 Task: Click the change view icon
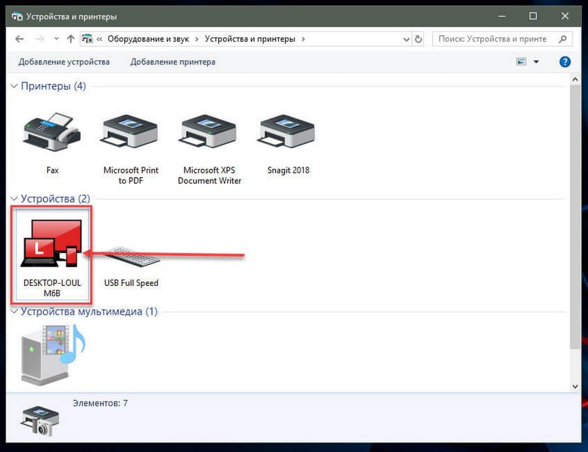tap(521, 62)
